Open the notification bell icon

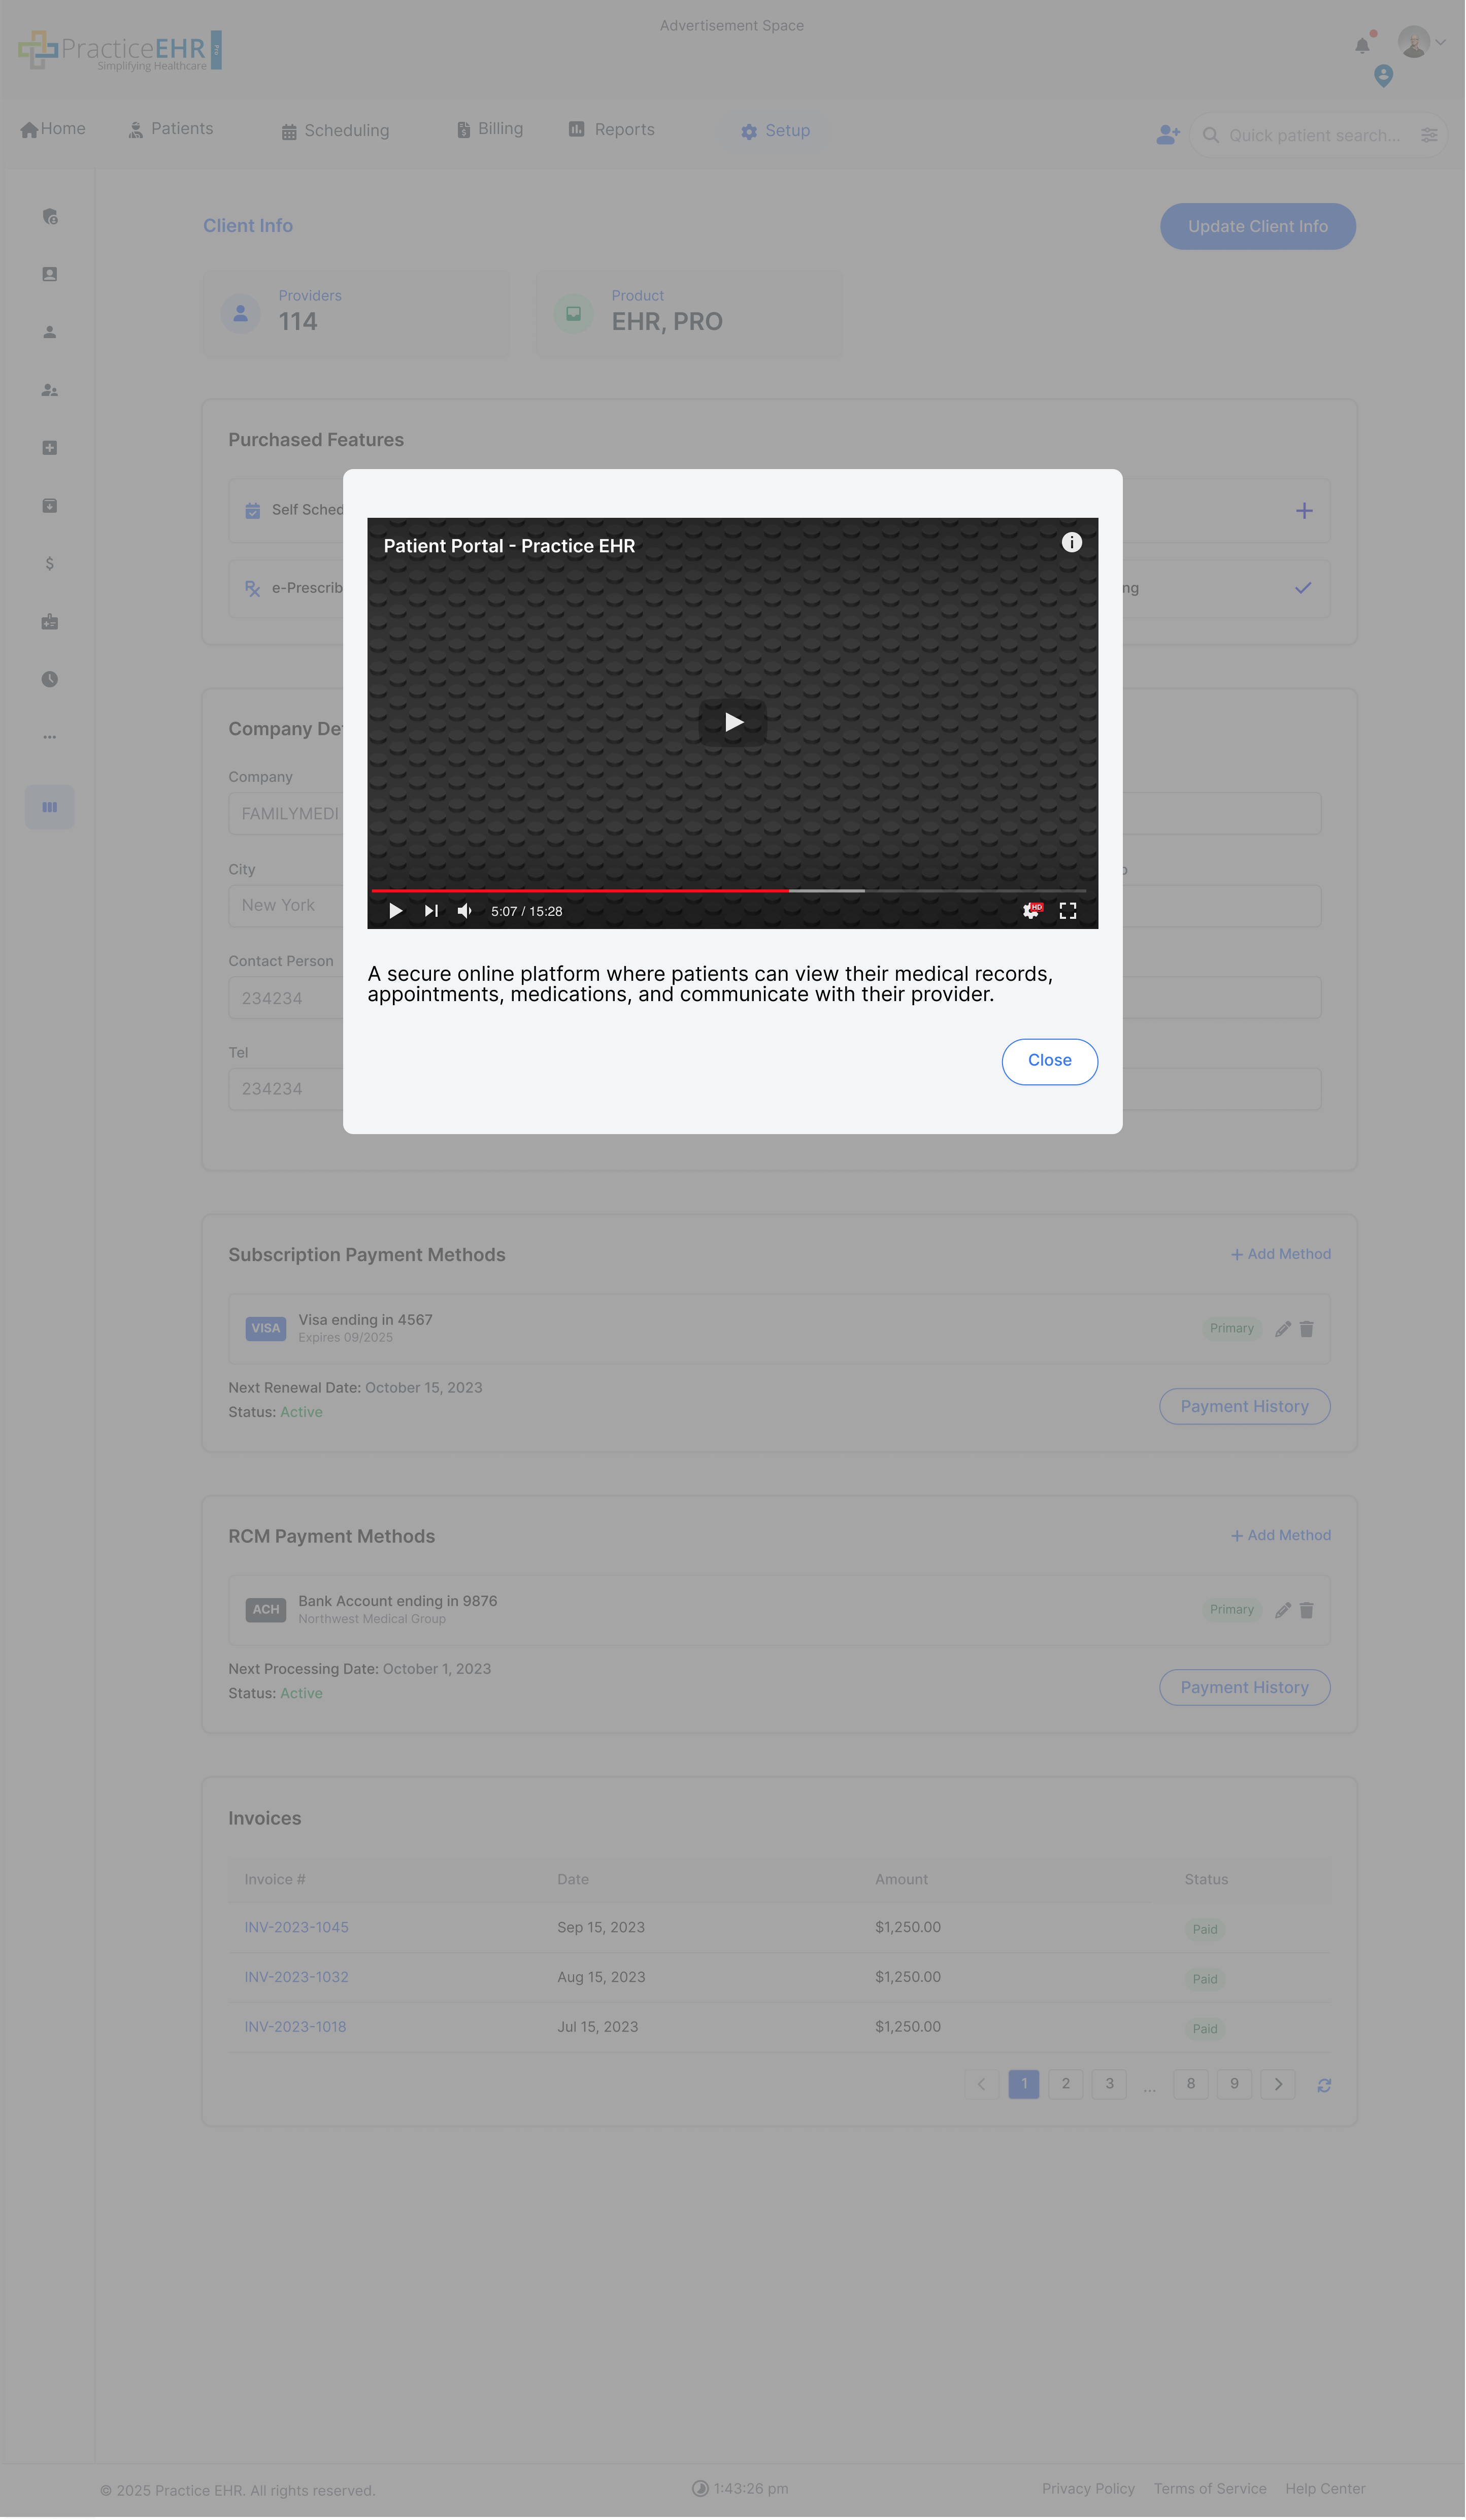[x=1362, y=45]
